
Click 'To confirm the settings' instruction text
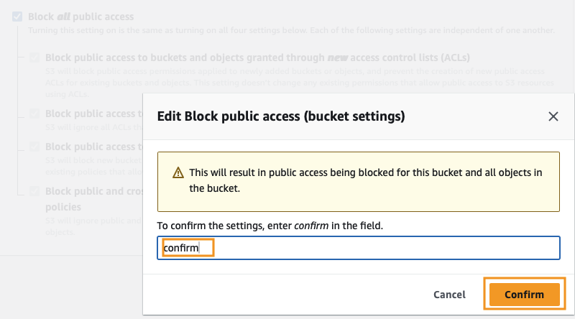[x=270, y=226]
